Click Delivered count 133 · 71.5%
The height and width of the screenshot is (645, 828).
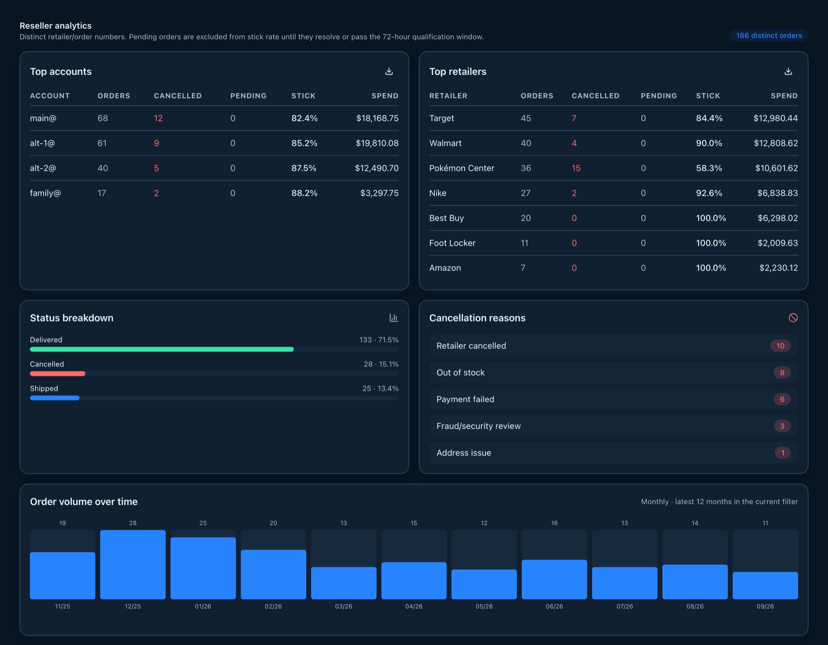(x=379, y=340)
